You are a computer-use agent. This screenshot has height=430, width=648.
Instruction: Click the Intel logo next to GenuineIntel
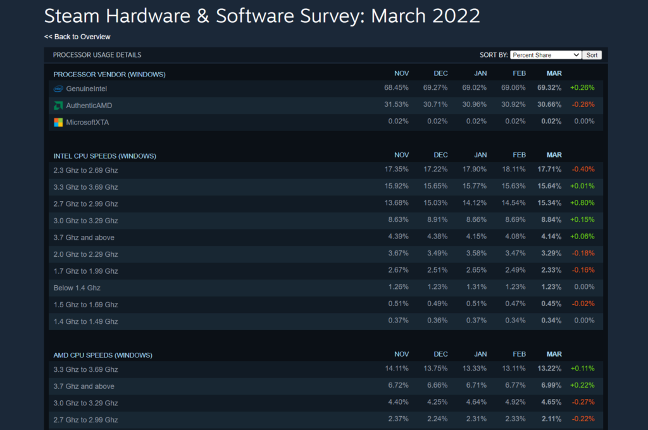[58, 89]
